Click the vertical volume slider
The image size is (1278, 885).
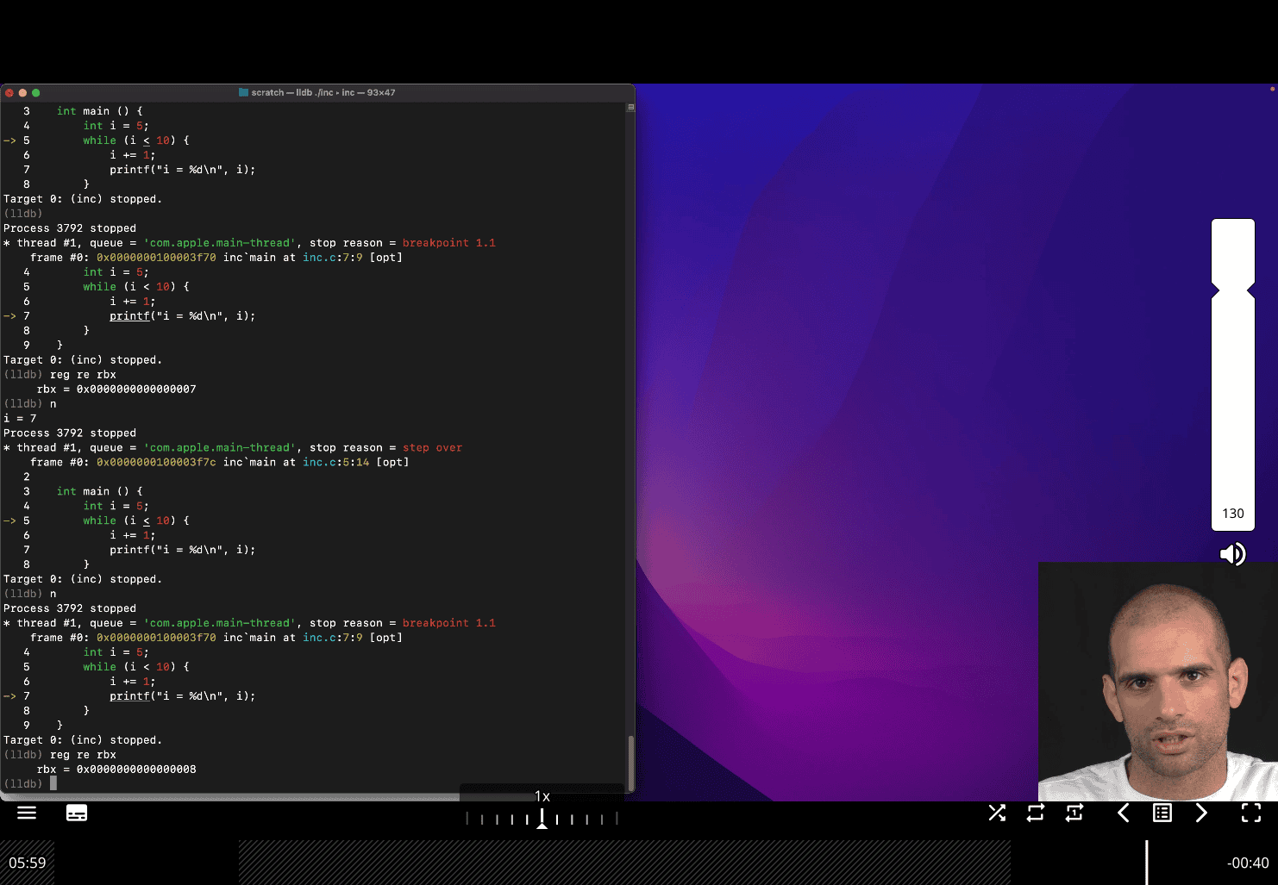(x=1232, y=371)
